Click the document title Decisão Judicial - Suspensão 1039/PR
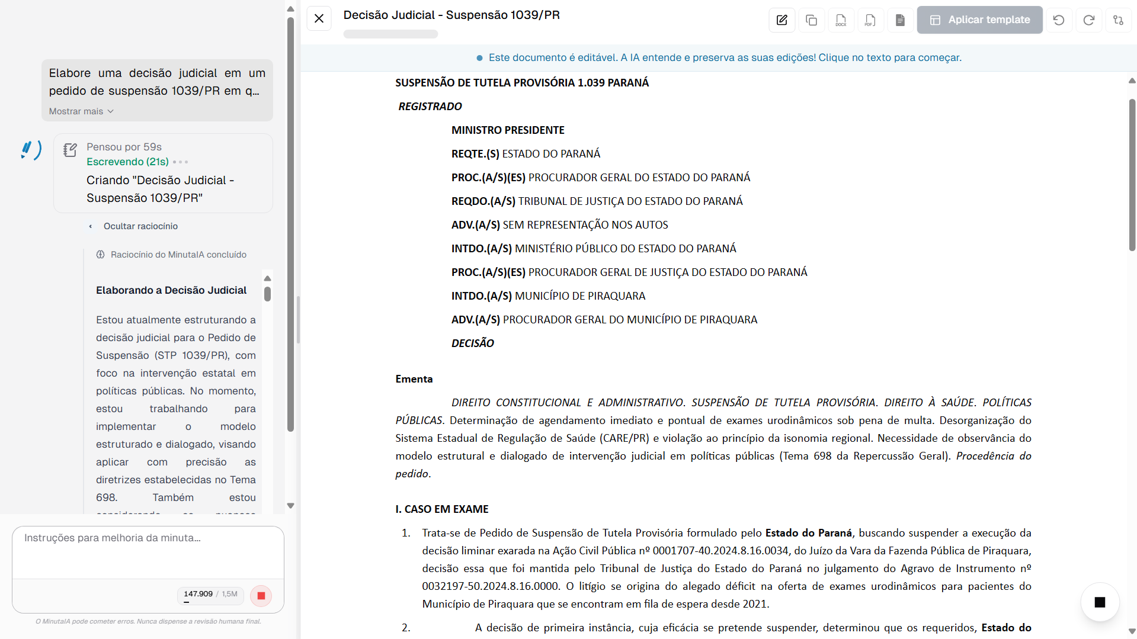The width and height of the screenshot is (1137, 639). [451, 15]
